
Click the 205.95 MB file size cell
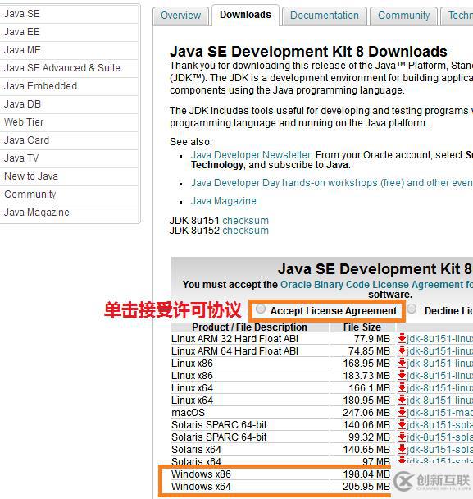366,487
